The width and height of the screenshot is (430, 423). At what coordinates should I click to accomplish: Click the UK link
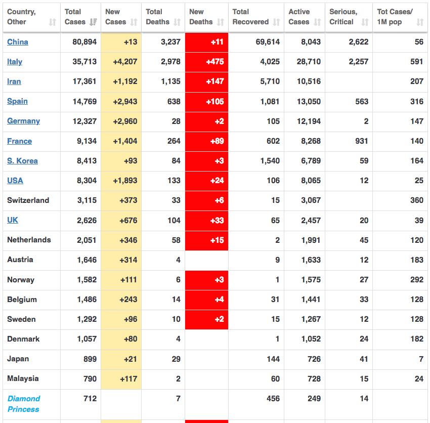(13, 220)
